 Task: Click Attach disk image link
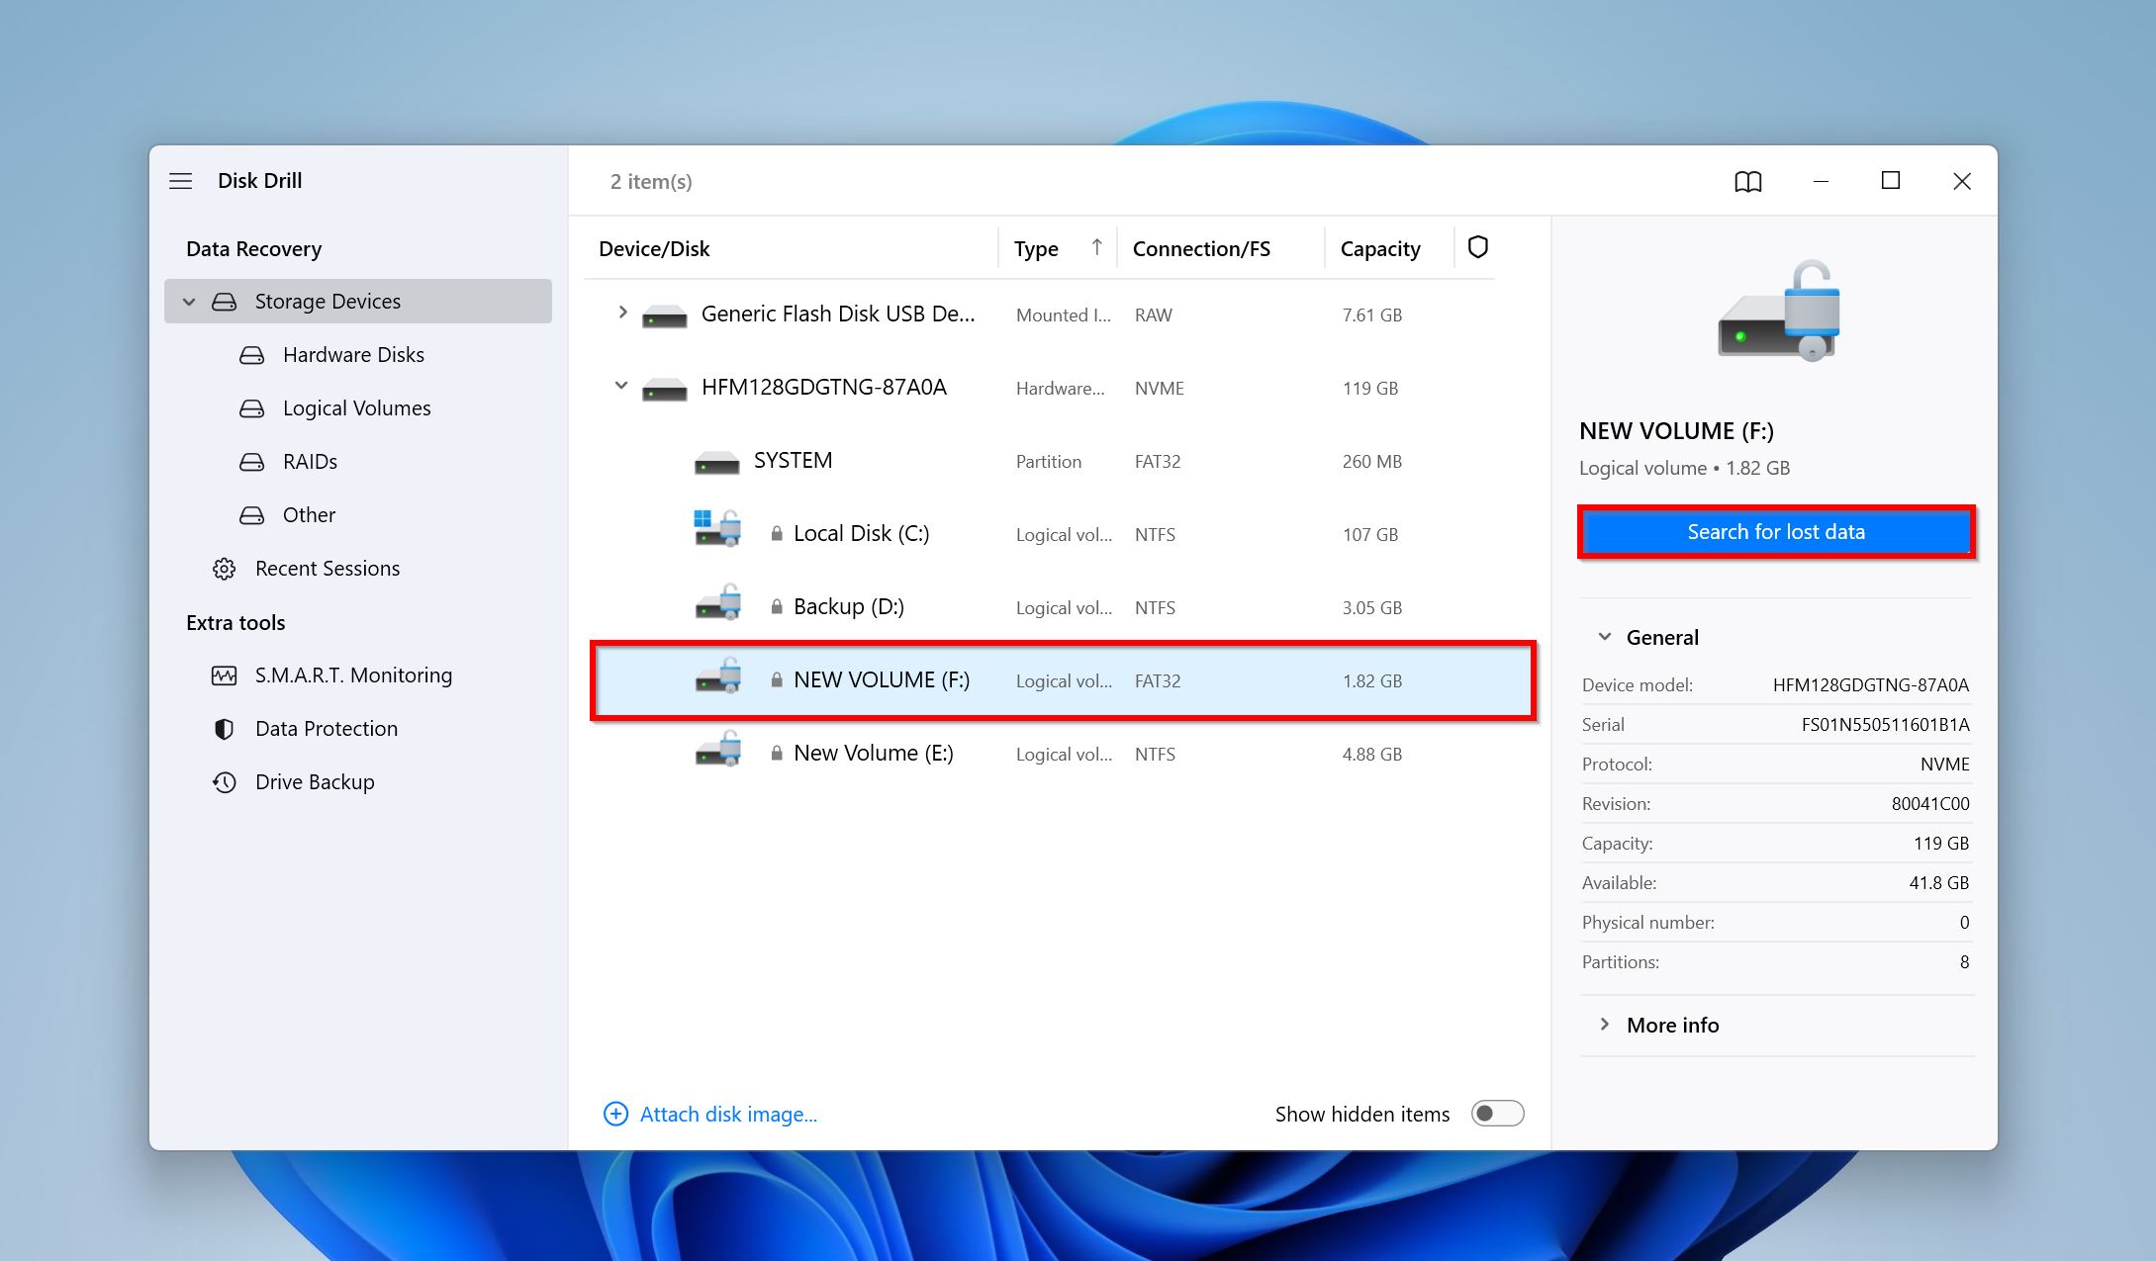728,1115
